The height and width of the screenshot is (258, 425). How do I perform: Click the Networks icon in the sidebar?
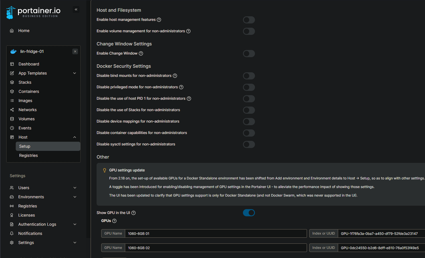pos(12,110)
